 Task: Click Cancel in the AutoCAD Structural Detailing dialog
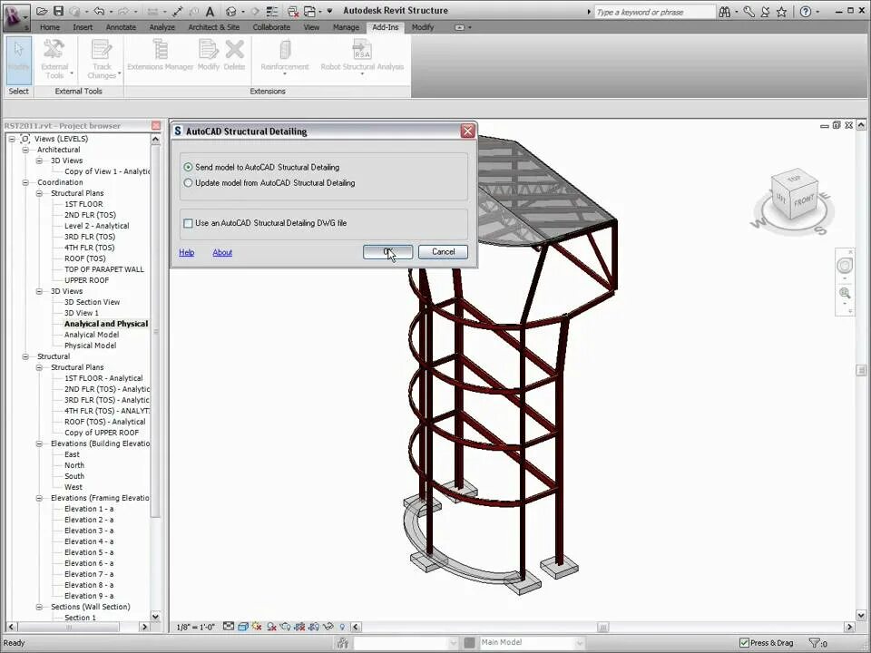point(444,252)
